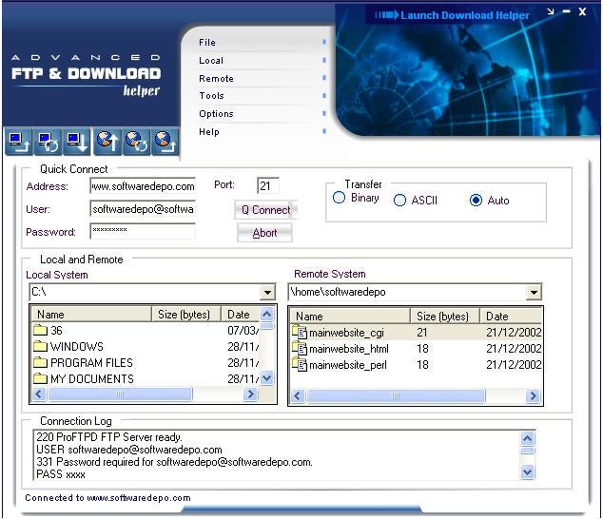Screen dimensions: 603x519
Task: Open the Tools menu
Action: tap(211, 96)
